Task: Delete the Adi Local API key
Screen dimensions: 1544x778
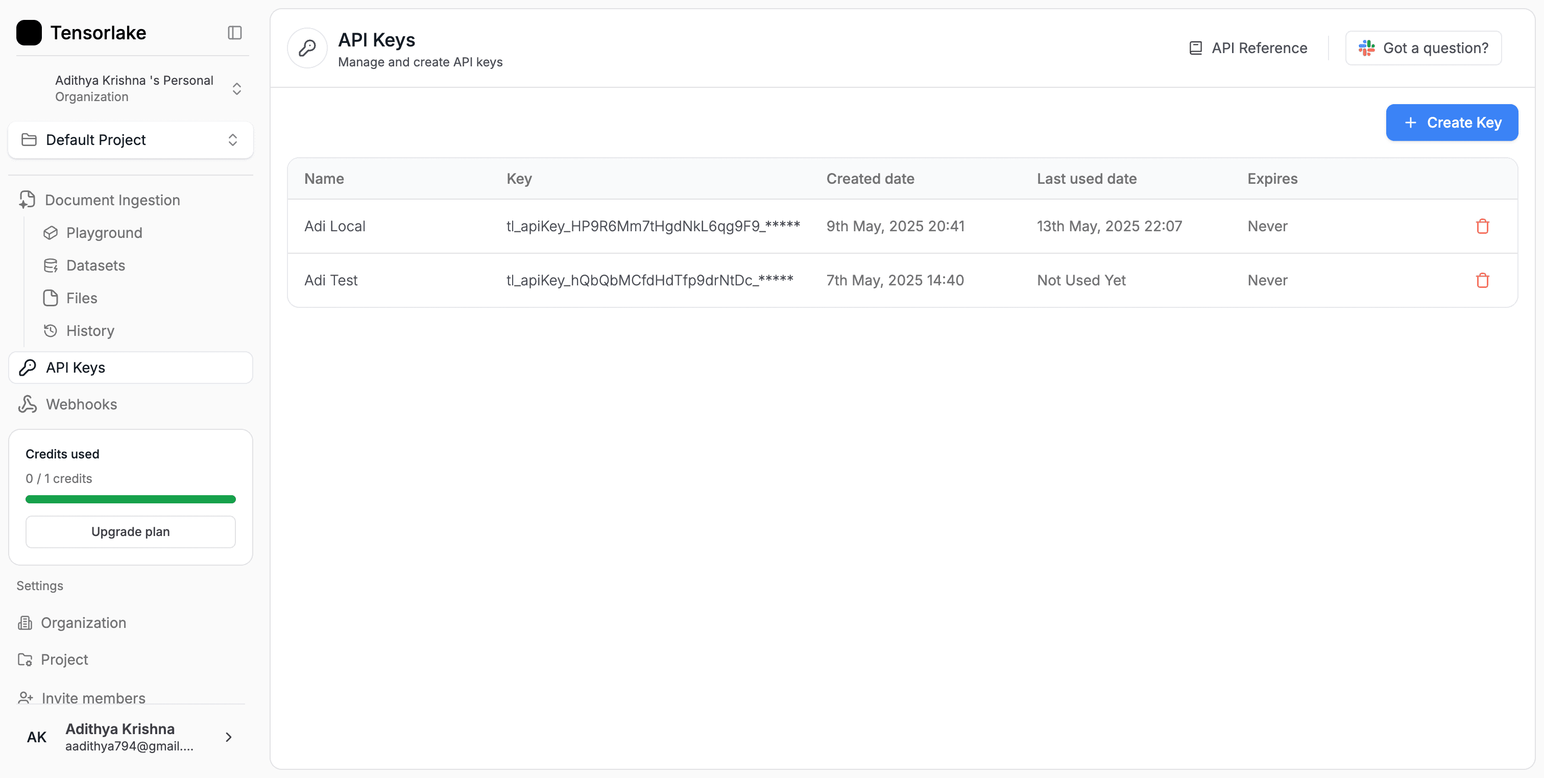Action: (1483, 226)
